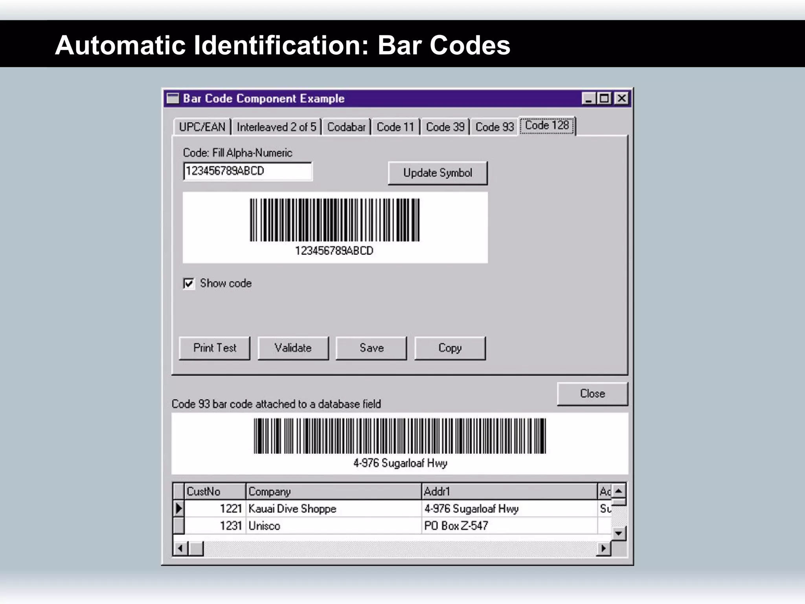Click the Print Test button
The width and height of the screenshot is (805, 604).
click(215, 348)
